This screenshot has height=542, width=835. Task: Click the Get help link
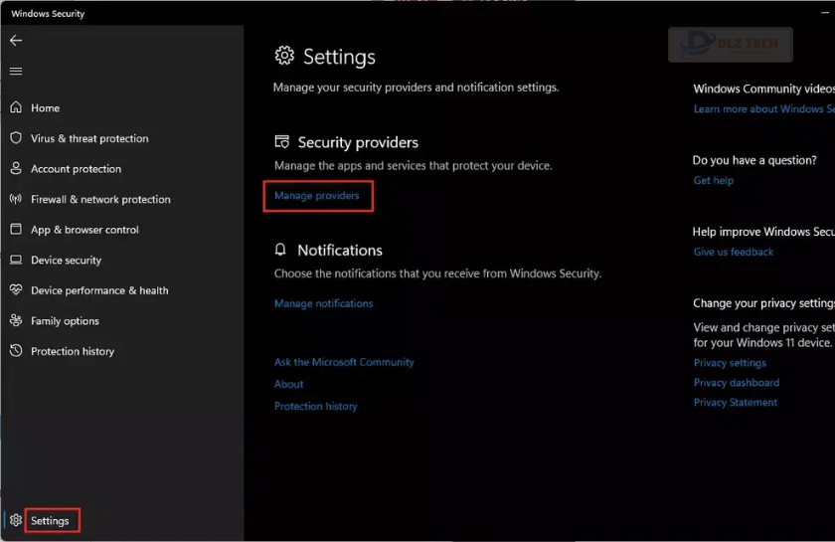713,180
